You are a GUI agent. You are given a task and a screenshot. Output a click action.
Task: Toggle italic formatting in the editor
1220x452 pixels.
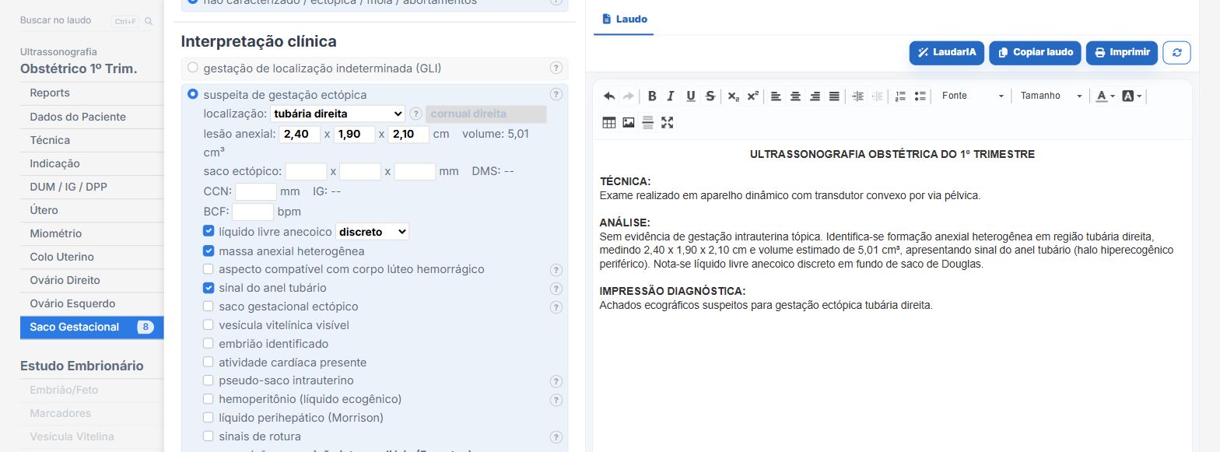point(671,96)
